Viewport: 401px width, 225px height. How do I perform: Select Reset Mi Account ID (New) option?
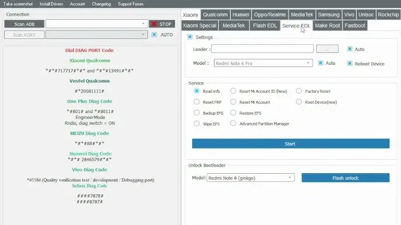233,91
